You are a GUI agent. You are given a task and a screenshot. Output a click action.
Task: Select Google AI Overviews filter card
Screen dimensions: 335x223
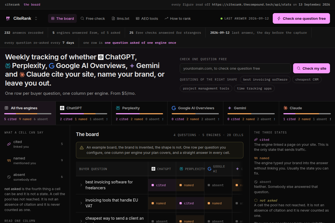[x=195, y=113]
